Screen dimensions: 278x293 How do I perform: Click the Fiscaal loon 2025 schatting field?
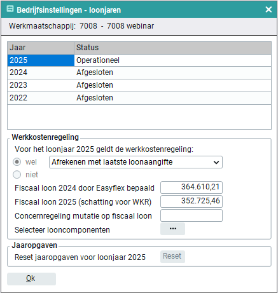(x=191, y=201)
